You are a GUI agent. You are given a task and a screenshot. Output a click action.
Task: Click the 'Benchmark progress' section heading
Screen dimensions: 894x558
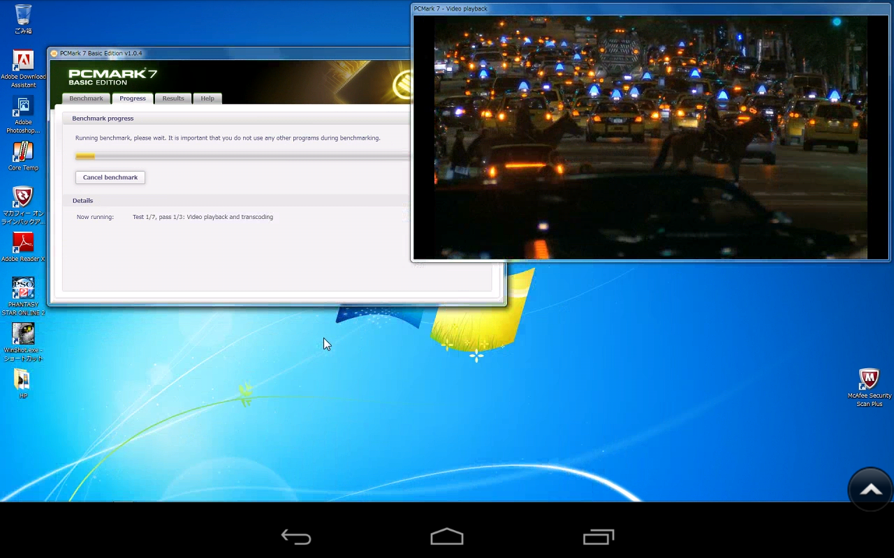click(x=103, y=119)
